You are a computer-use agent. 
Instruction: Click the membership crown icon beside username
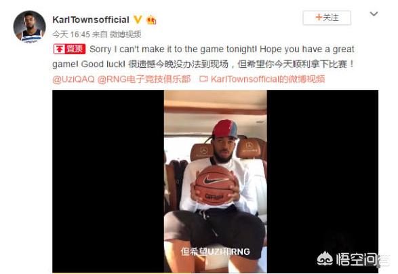[x=151, y=20]
